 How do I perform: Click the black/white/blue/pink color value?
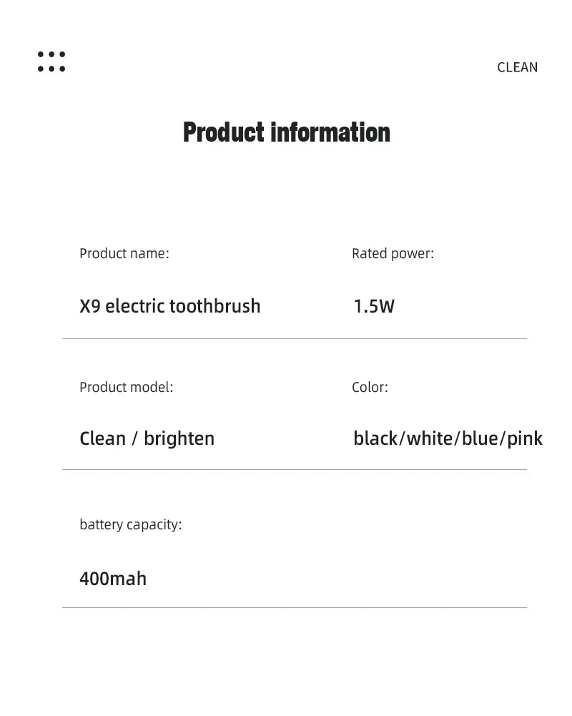[x=448, y=438]
